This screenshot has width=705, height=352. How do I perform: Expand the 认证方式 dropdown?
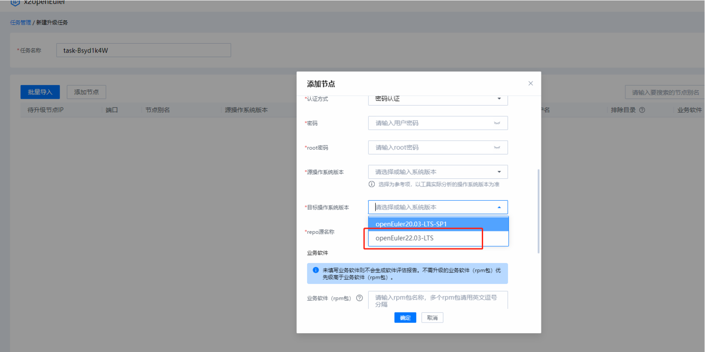coord(499,99)
